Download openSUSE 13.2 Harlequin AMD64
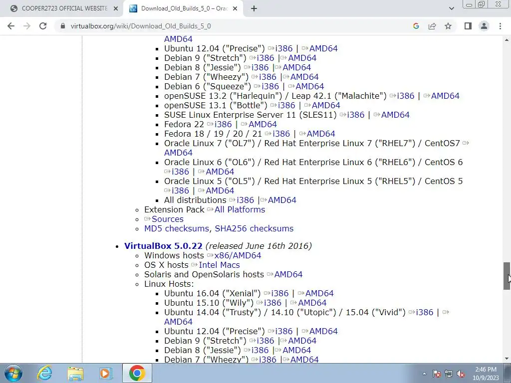This screenshot has height=383, width=511. pyautogui.click(x=445, y=96)
